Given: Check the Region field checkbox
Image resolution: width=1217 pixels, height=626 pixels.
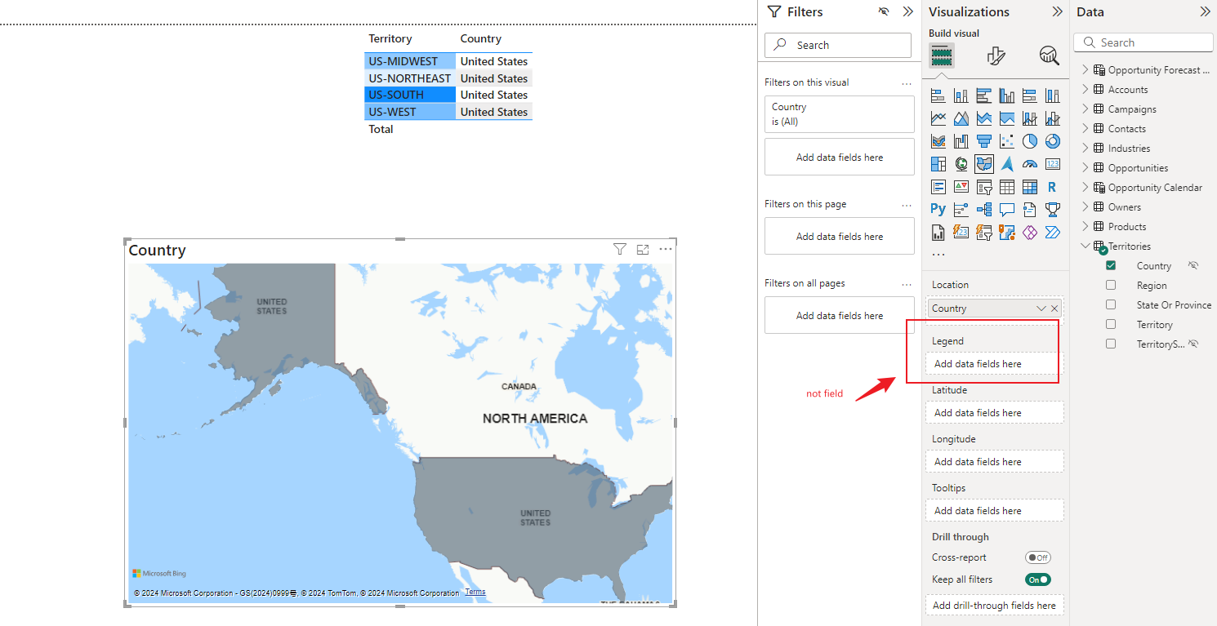Looking at the screenshot, I should tap(1111, 286).
